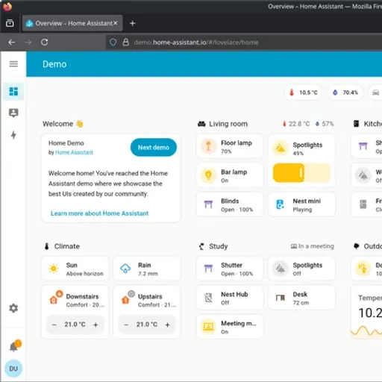Decrease Upstairs target temperature
This screenshot has width=382, height=382.
click(126, 325)
